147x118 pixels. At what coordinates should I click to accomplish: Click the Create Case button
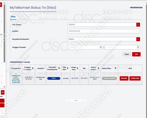click(135, 78)
